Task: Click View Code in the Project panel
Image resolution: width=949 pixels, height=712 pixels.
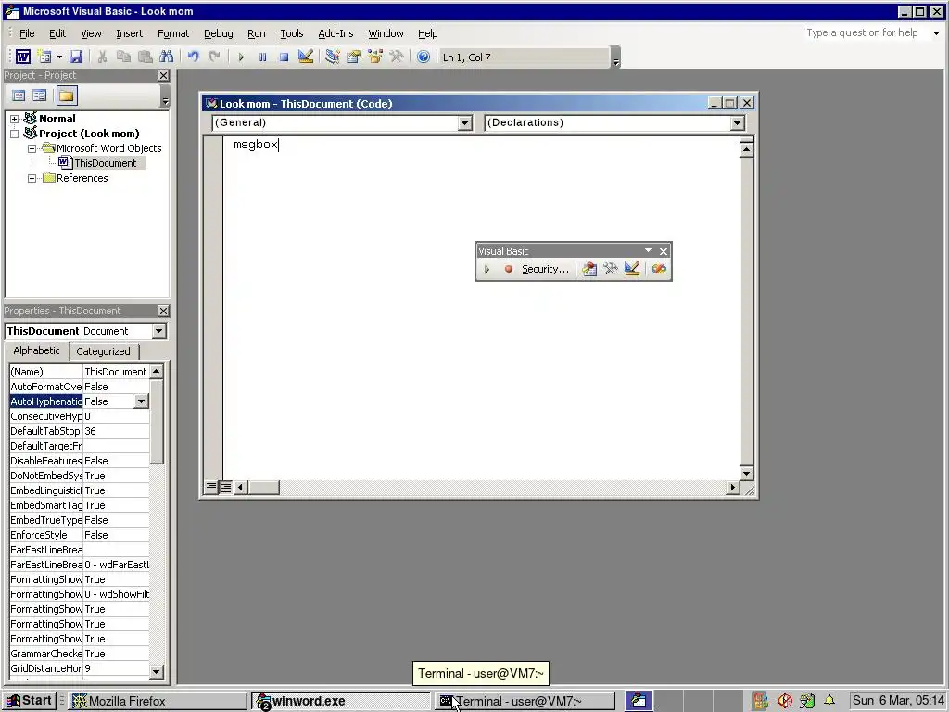Action: point(19,95)
